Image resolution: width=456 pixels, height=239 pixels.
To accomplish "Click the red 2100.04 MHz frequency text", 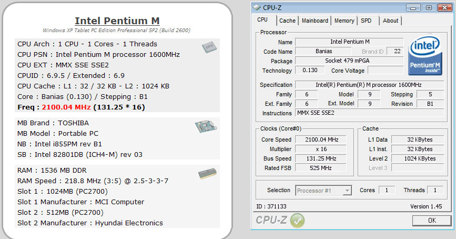I will (x=66, y=107).
